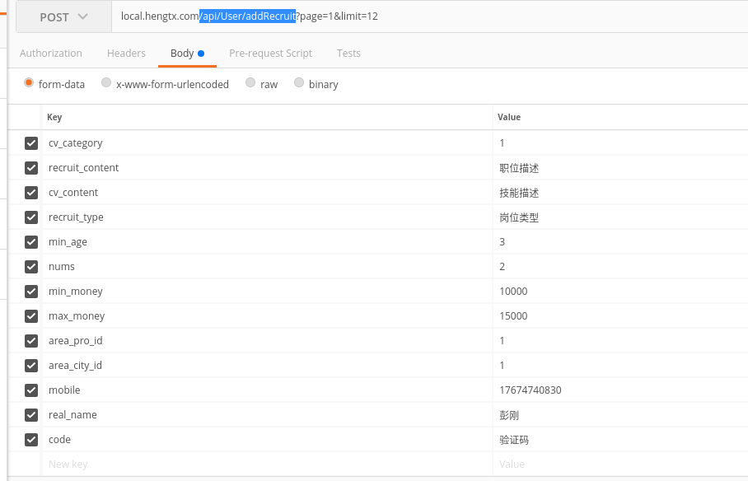Uncheck the recruit_content parameter checkbox

[31, 168]
